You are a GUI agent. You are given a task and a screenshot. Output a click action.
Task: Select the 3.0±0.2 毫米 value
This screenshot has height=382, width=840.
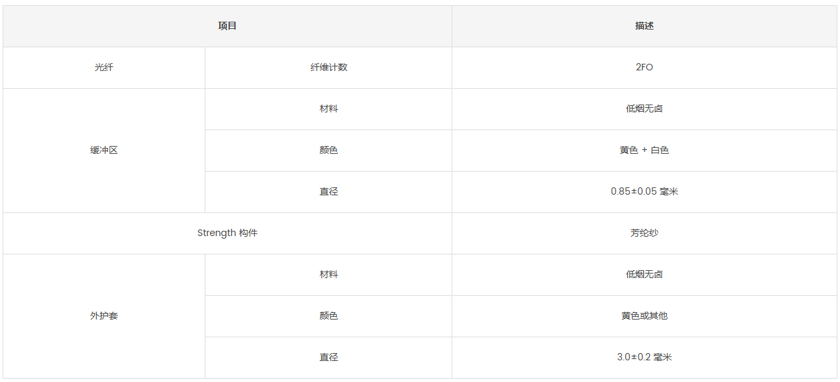[x=644, y=358]
